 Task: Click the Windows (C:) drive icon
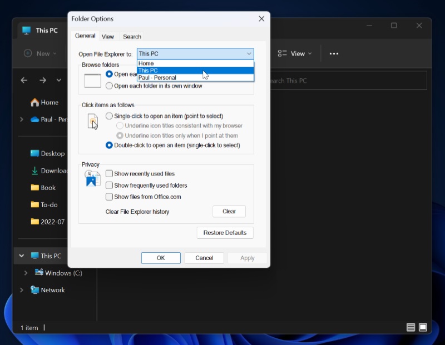pos(39,273)
